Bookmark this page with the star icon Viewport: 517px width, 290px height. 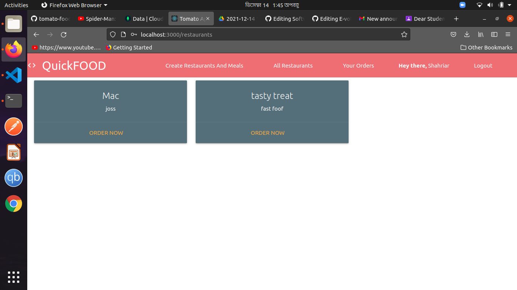404,34
